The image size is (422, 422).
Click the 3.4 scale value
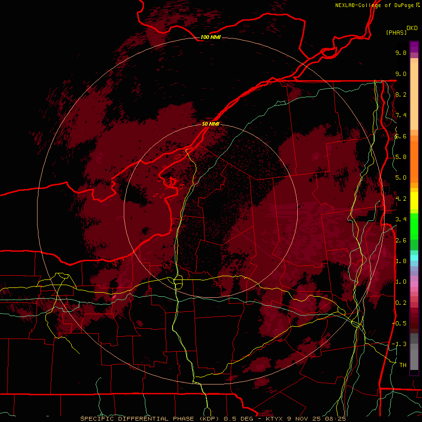coord(401,219)
